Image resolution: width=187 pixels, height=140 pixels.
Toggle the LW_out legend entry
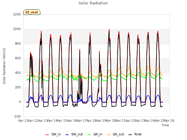[x=115, y=134]
